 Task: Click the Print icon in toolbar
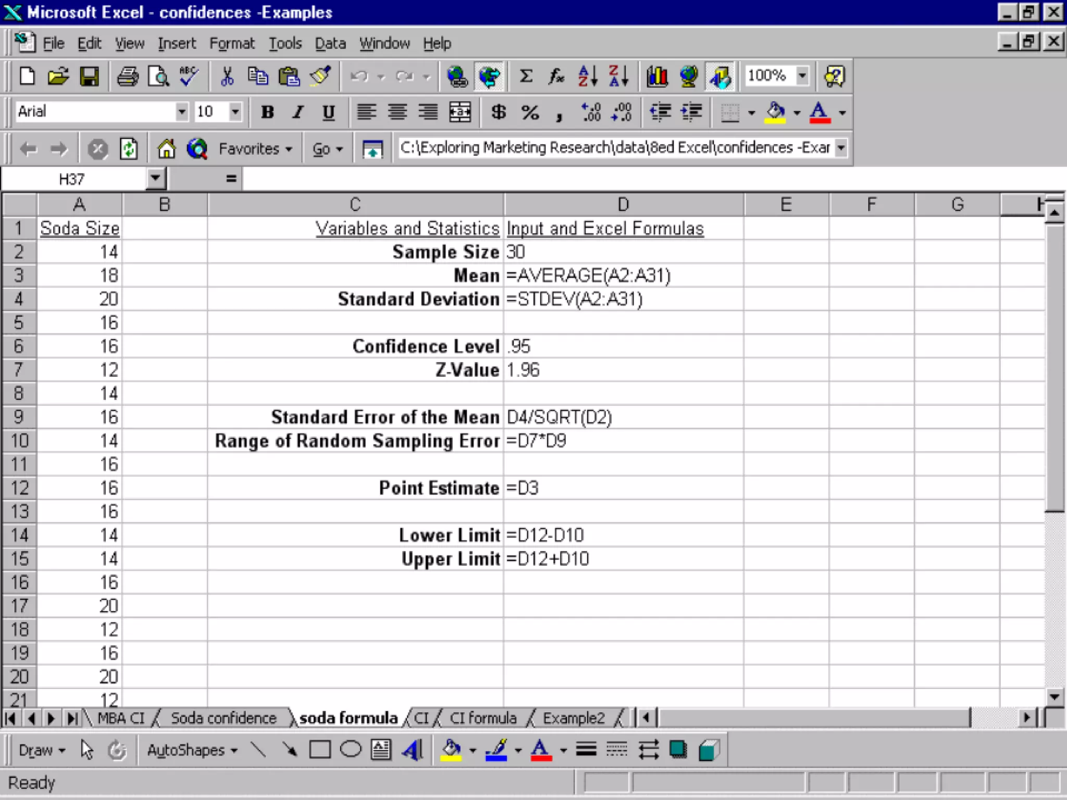pos(127,77)
